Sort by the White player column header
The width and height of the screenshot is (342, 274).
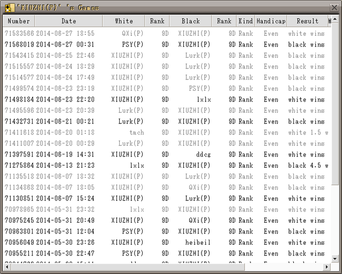[123, 21]
